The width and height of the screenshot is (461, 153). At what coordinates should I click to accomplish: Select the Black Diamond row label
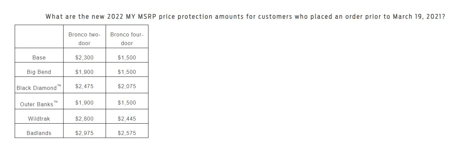click(39, 88)
